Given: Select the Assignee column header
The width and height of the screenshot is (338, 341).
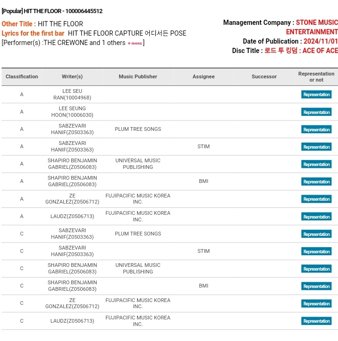Looking at the screenshot, I should pyautogui.click(x=203, y=76).
